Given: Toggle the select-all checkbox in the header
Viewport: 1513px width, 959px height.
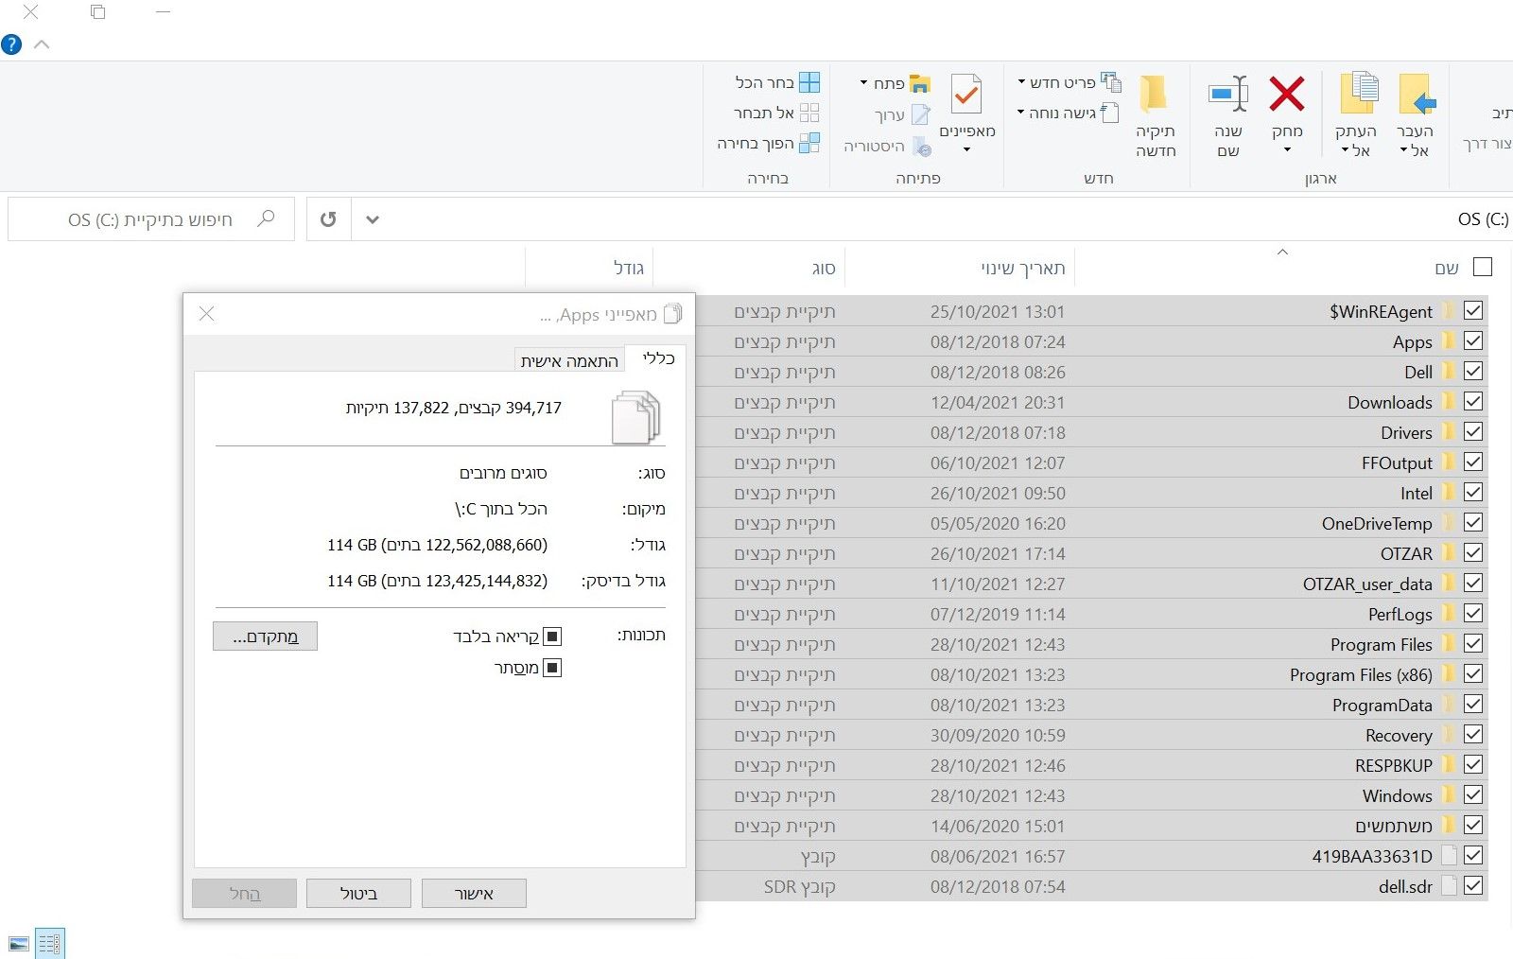Looking at the screenshot, I should click(1483, 267).
